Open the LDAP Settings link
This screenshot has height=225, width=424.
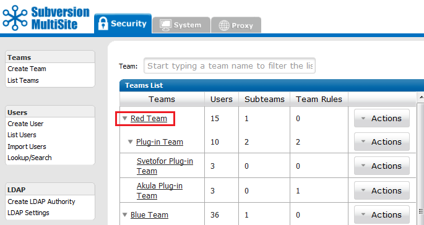point(28,213)
